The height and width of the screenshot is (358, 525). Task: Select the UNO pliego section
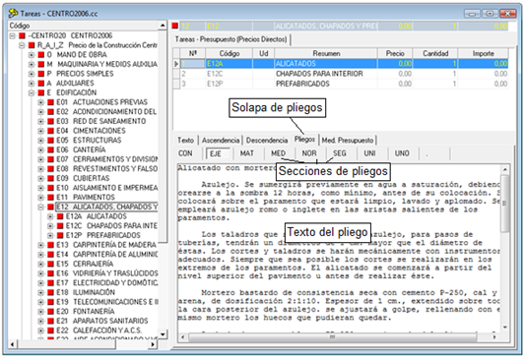click(x=402, y=153)
